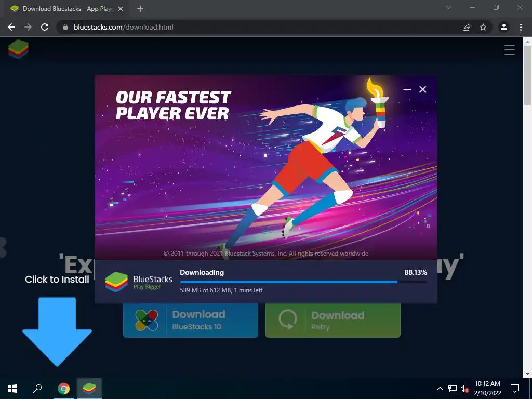
Task: Open Windows taskbar search
Action: pos(37,388)
